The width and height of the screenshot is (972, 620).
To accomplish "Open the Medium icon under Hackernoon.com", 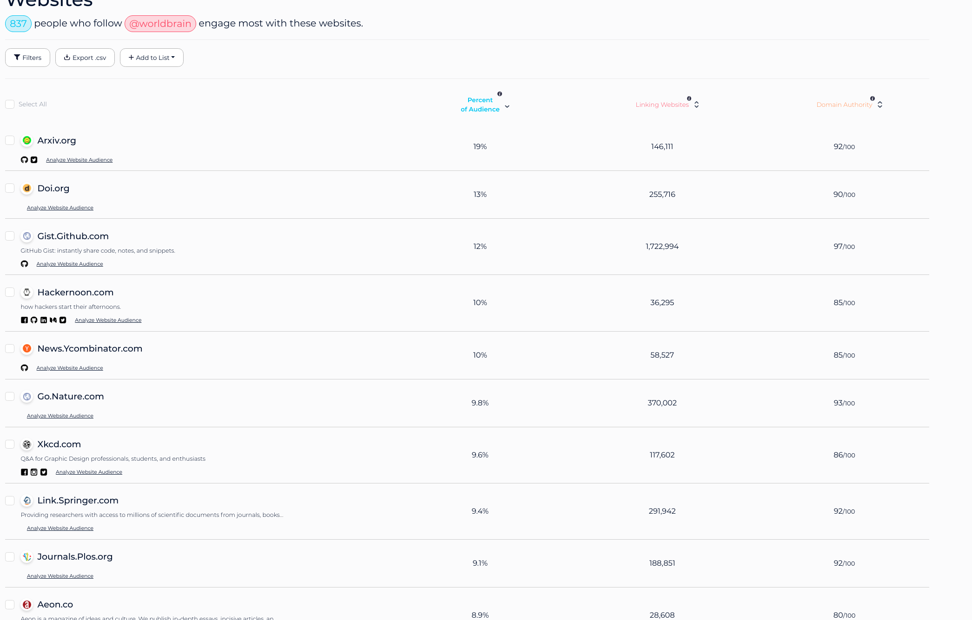I will coord(53,320).
